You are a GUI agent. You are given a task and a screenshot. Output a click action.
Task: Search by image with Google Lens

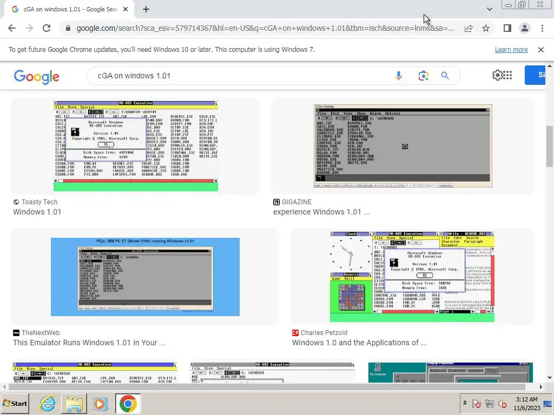tap(423, 76)
